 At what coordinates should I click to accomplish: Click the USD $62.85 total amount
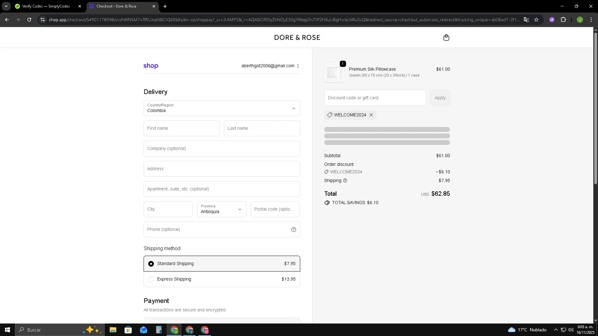(x=435, y=194)
